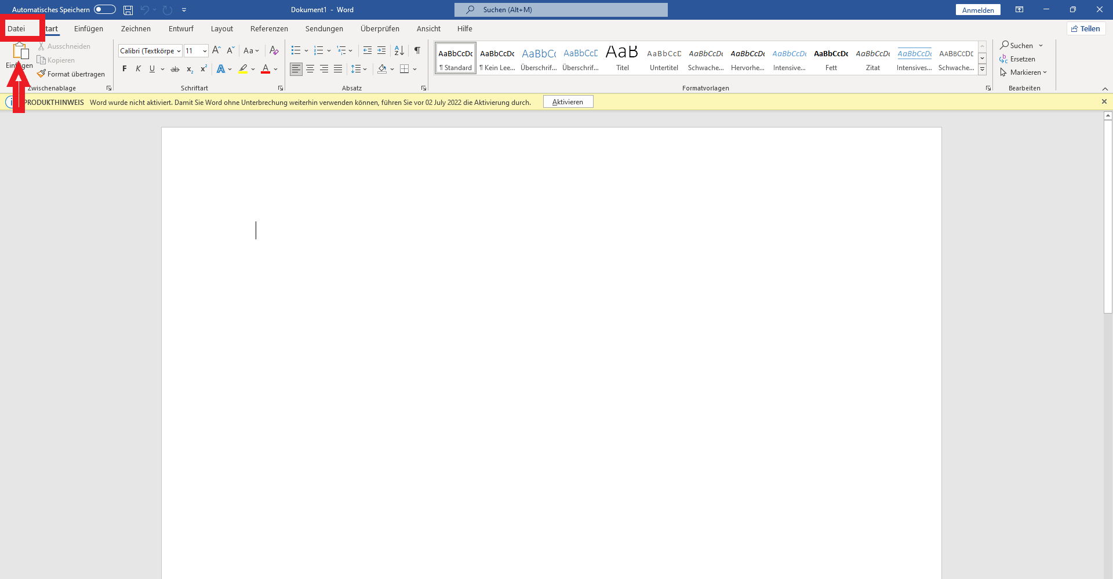This screenshot has width=1113, height=579.
Task: Open borders dropdown arrow
Action: point(415,69)
